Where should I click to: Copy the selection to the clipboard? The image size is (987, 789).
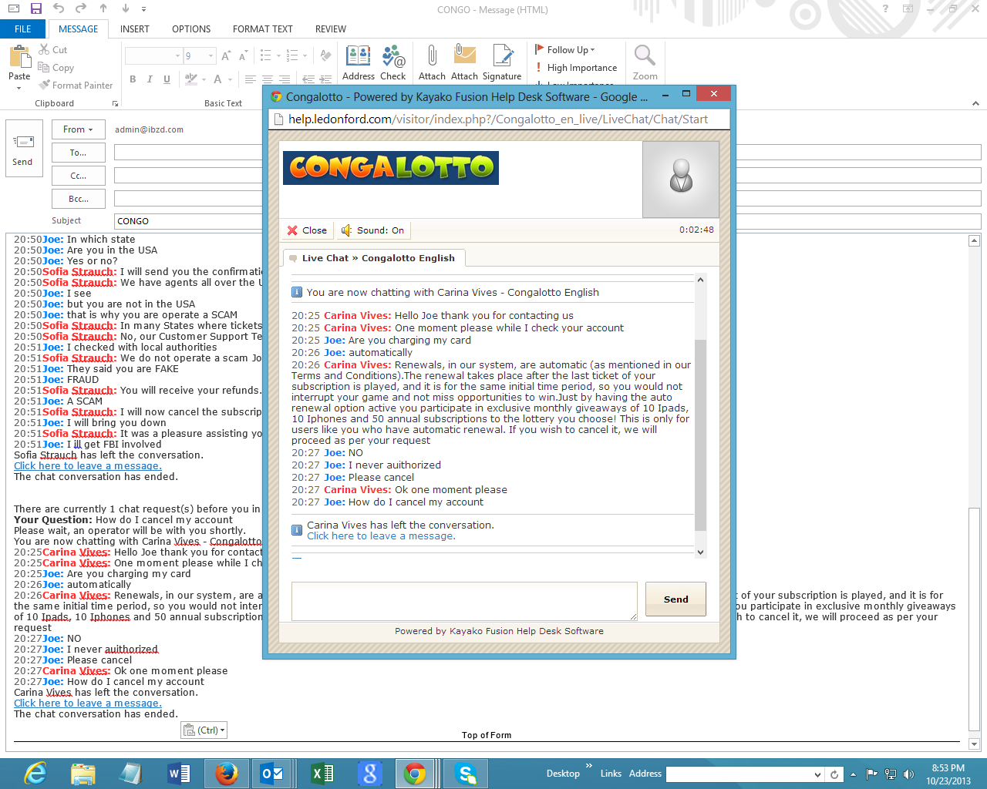tap(56, 68)
